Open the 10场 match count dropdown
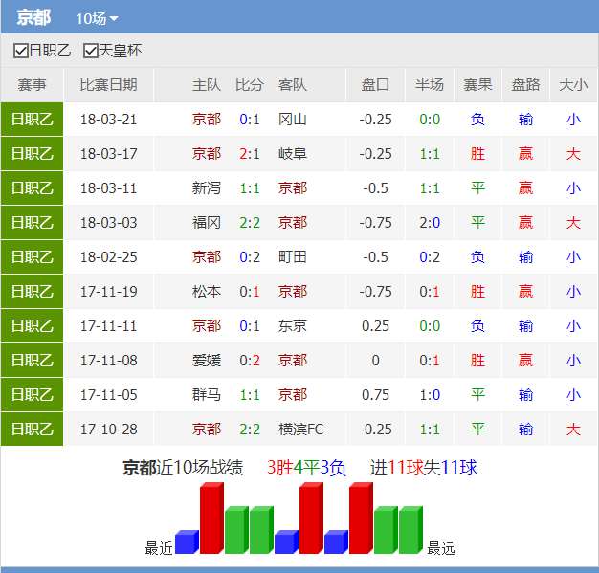Image resolution: width=599 pixels, height=573 pixels. [97, 19]
